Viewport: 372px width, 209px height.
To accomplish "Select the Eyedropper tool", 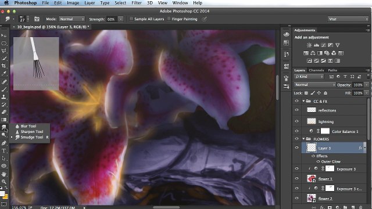I will point(4,74).
